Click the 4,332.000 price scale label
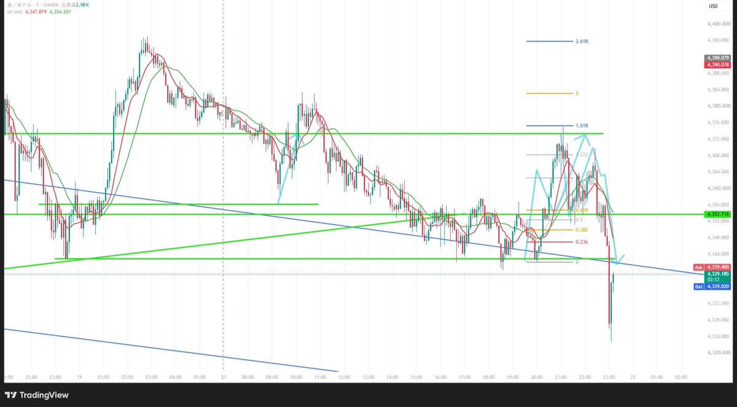This screenshot has height=407, width=737. (717, 303)
